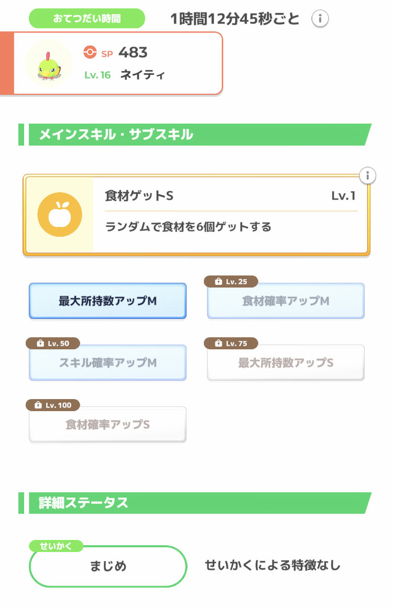This screenshot has width=393, height=607.
Task: Tap the SP 483 strength value
Action: point(133,52)
